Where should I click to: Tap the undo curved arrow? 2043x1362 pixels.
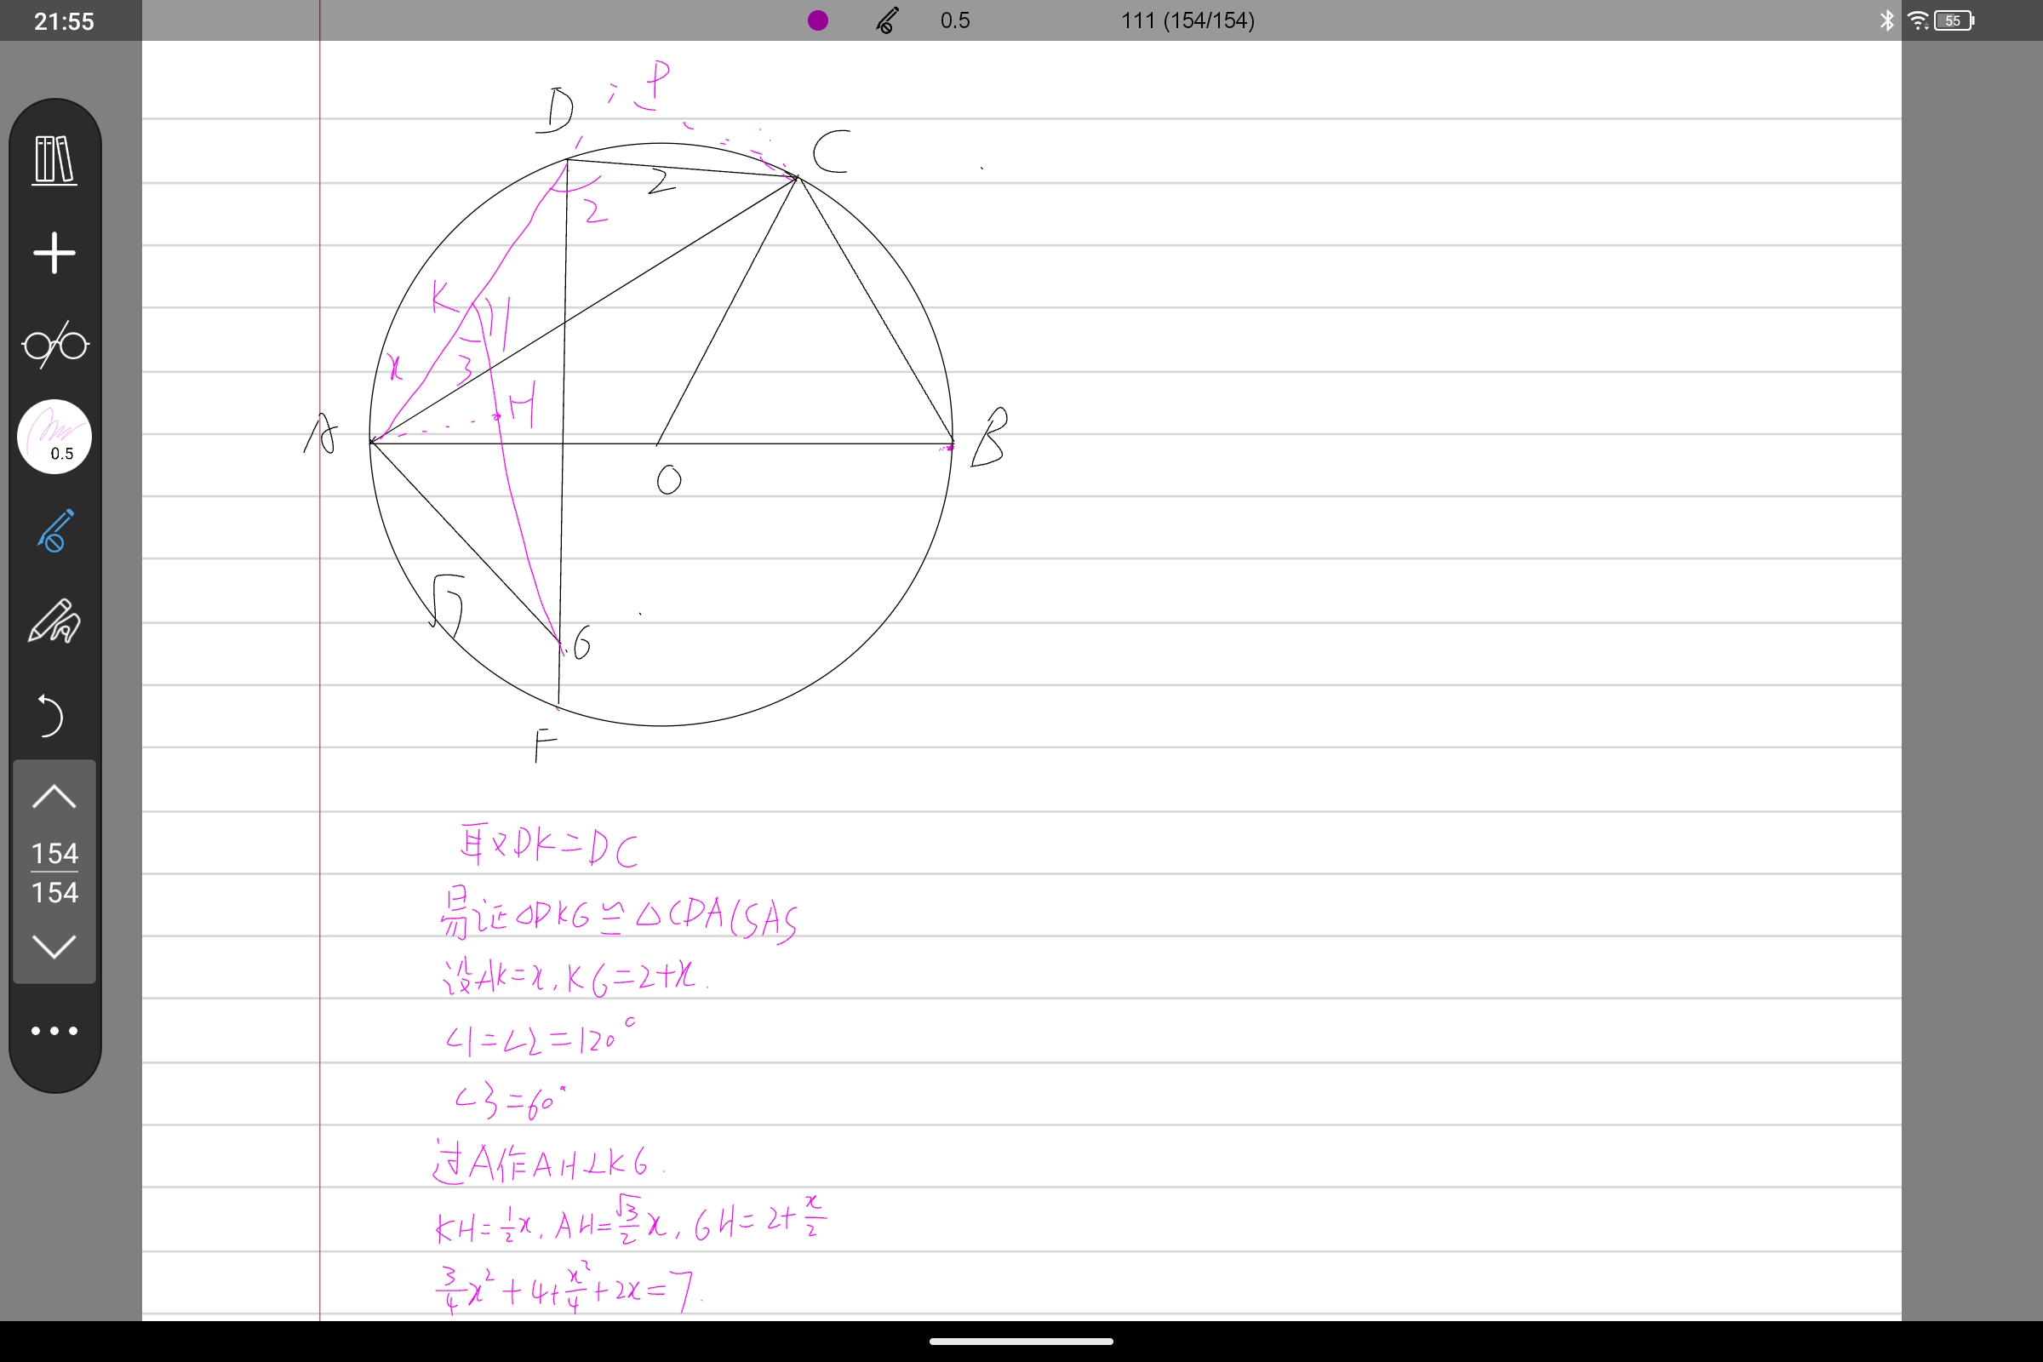[x=52, y=716]
